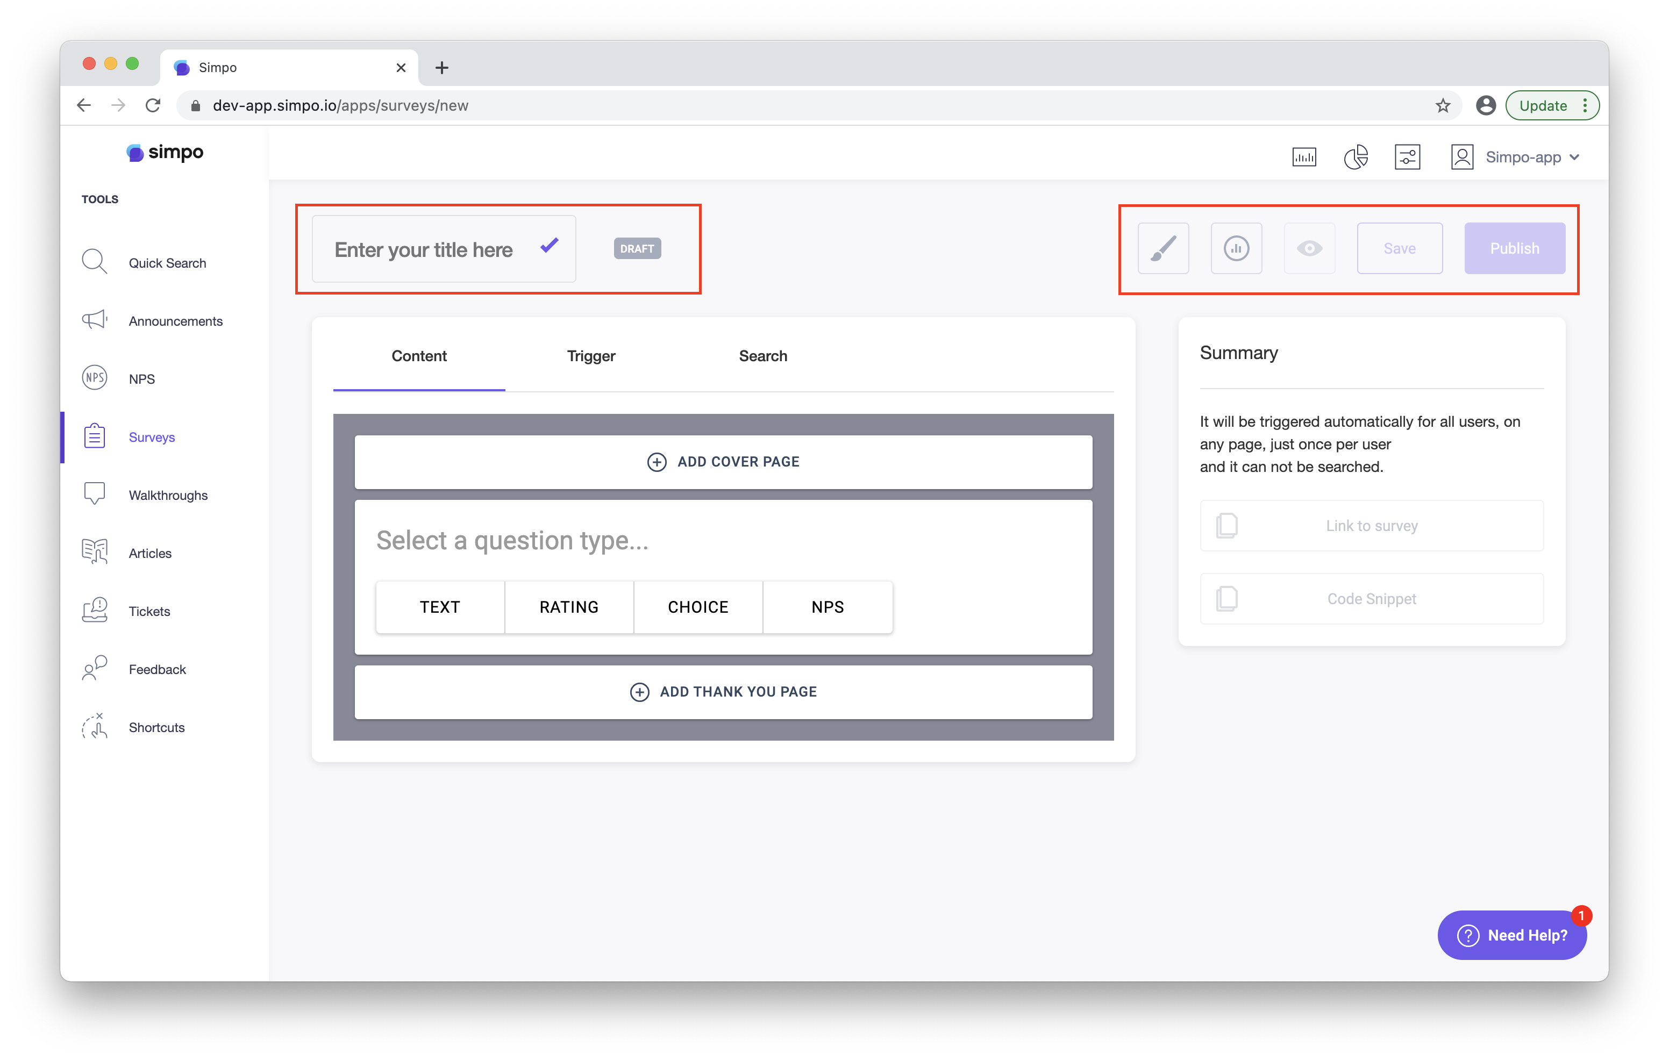The height and width of the screenshot is (1061, 1669).
Task: Click ADD COVER PAGE
Action: (723, 462)
